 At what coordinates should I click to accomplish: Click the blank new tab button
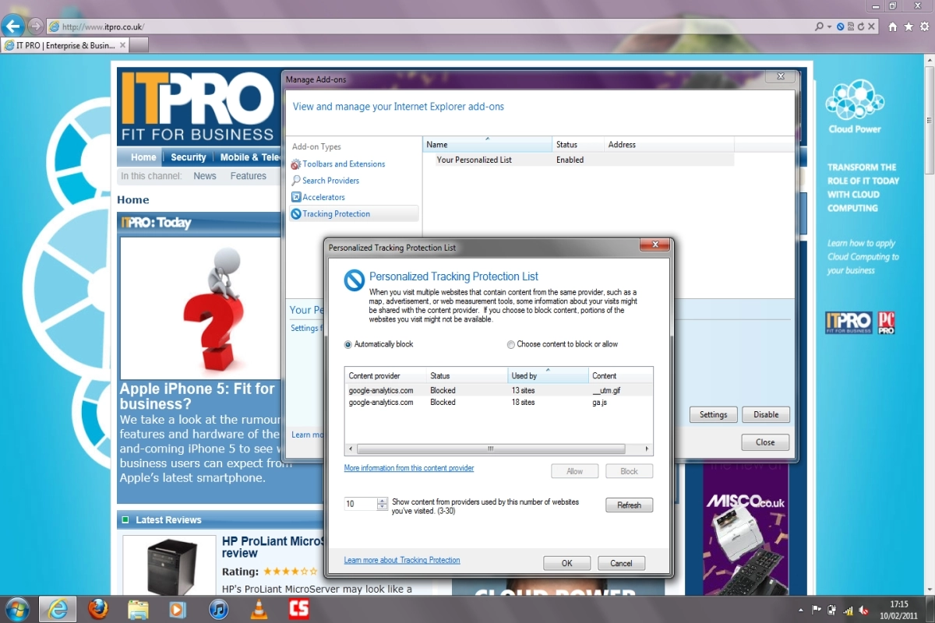[x=138, y=45]
